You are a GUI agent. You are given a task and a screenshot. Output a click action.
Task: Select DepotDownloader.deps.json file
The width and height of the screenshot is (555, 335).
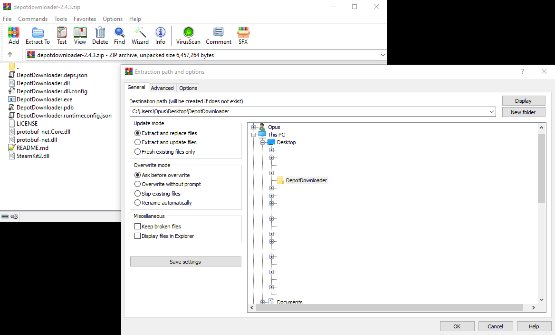tap(52, 75)
